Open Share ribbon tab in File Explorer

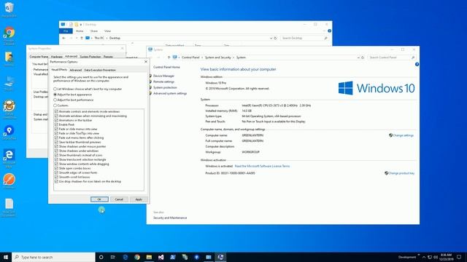click(x=94, y=31)
